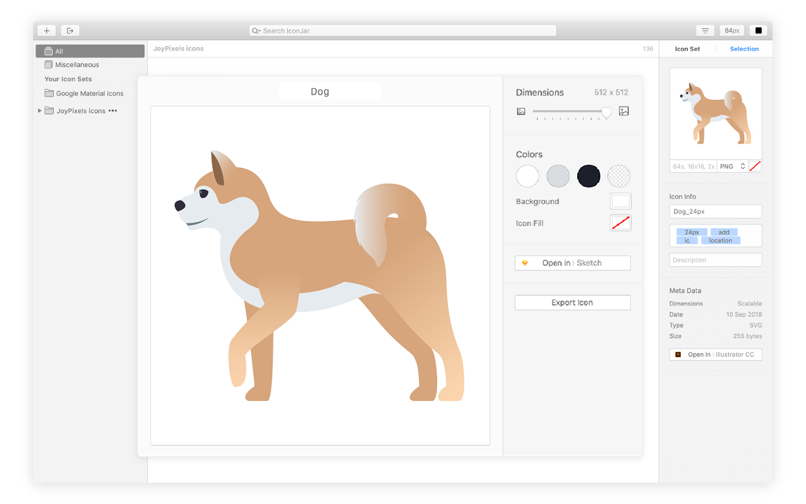Click Open in Sketch button

coord(572,263)
